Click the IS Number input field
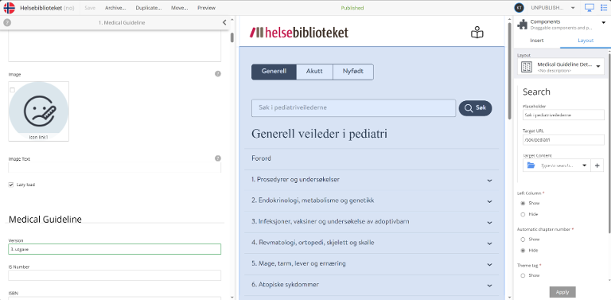Screen dimensions: 611x300 [x=115, y=275]
